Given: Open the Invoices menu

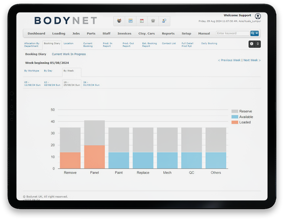Looking at the screenshot, I should 124,33.
